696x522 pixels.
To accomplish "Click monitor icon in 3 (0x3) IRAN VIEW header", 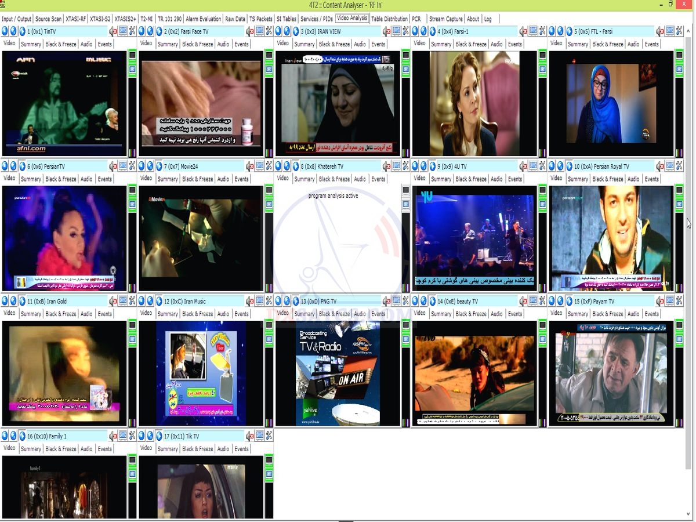I will [x=397, y=31].
